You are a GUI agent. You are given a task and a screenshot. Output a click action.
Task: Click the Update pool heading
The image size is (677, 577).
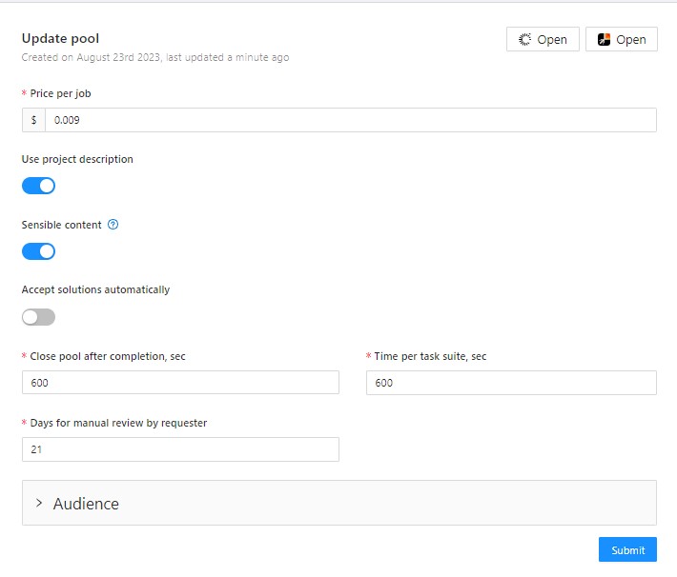coord(60,39)
